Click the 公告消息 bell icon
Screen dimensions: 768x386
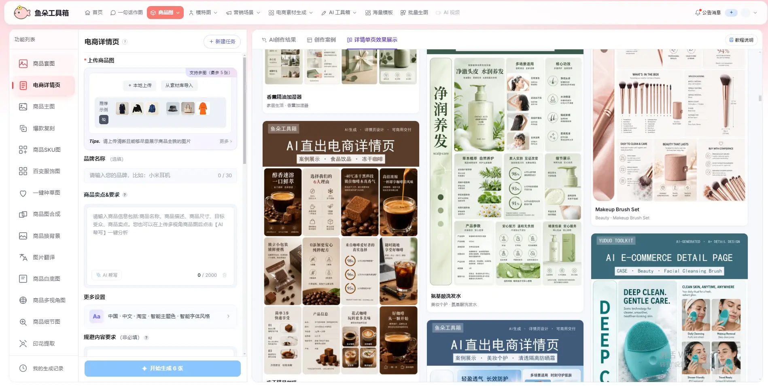(698, 13)
